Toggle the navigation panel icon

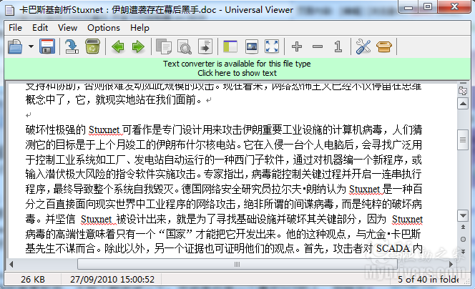tap(230, 46)
